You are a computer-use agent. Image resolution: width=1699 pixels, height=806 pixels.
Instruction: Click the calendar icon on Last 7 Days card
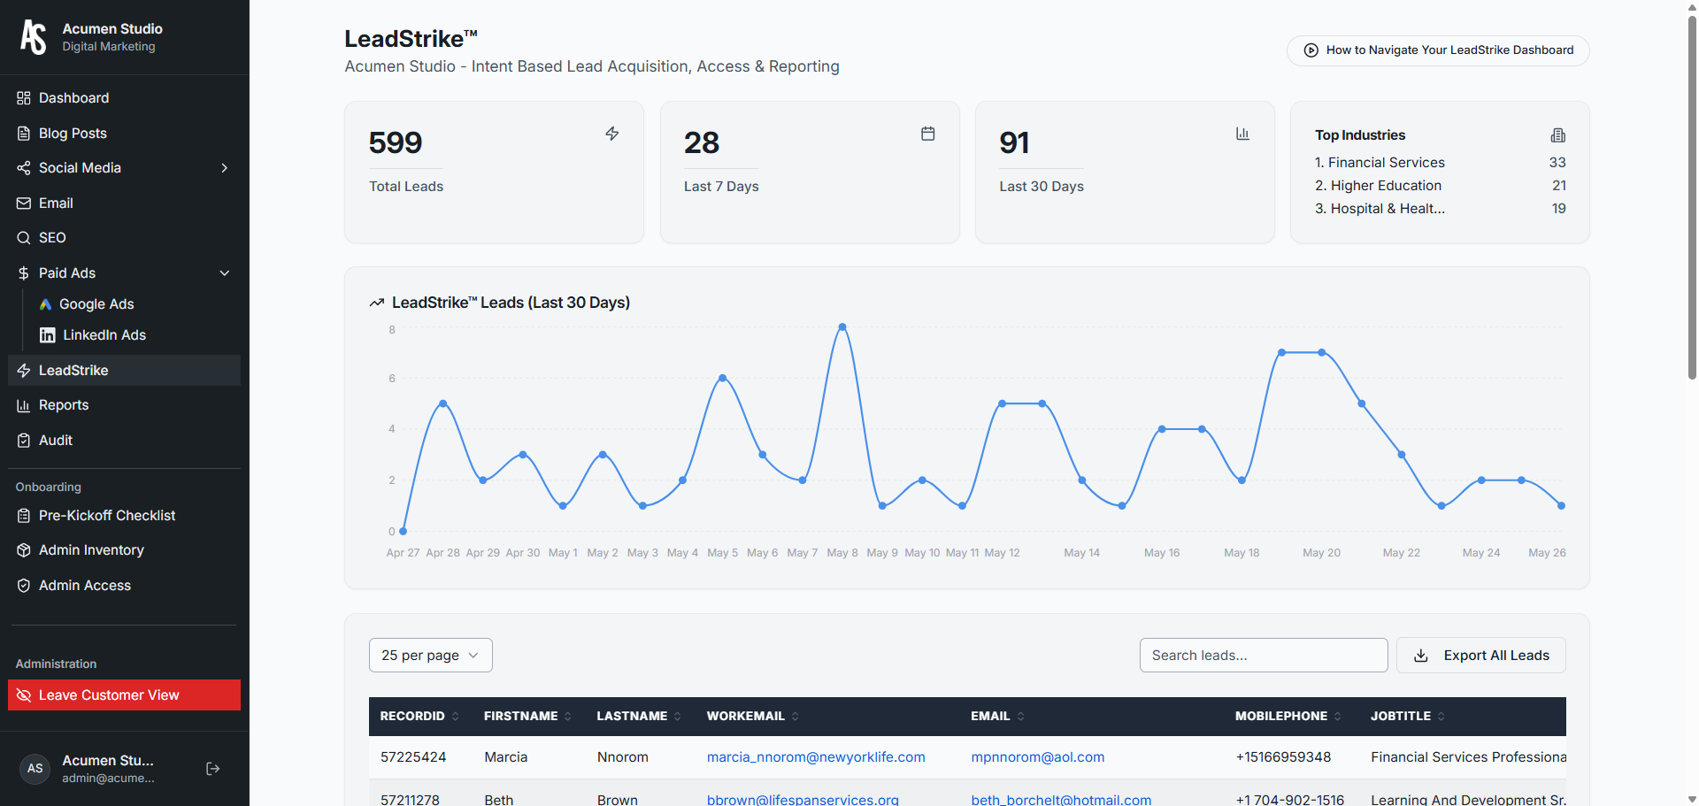coord(928,134)
